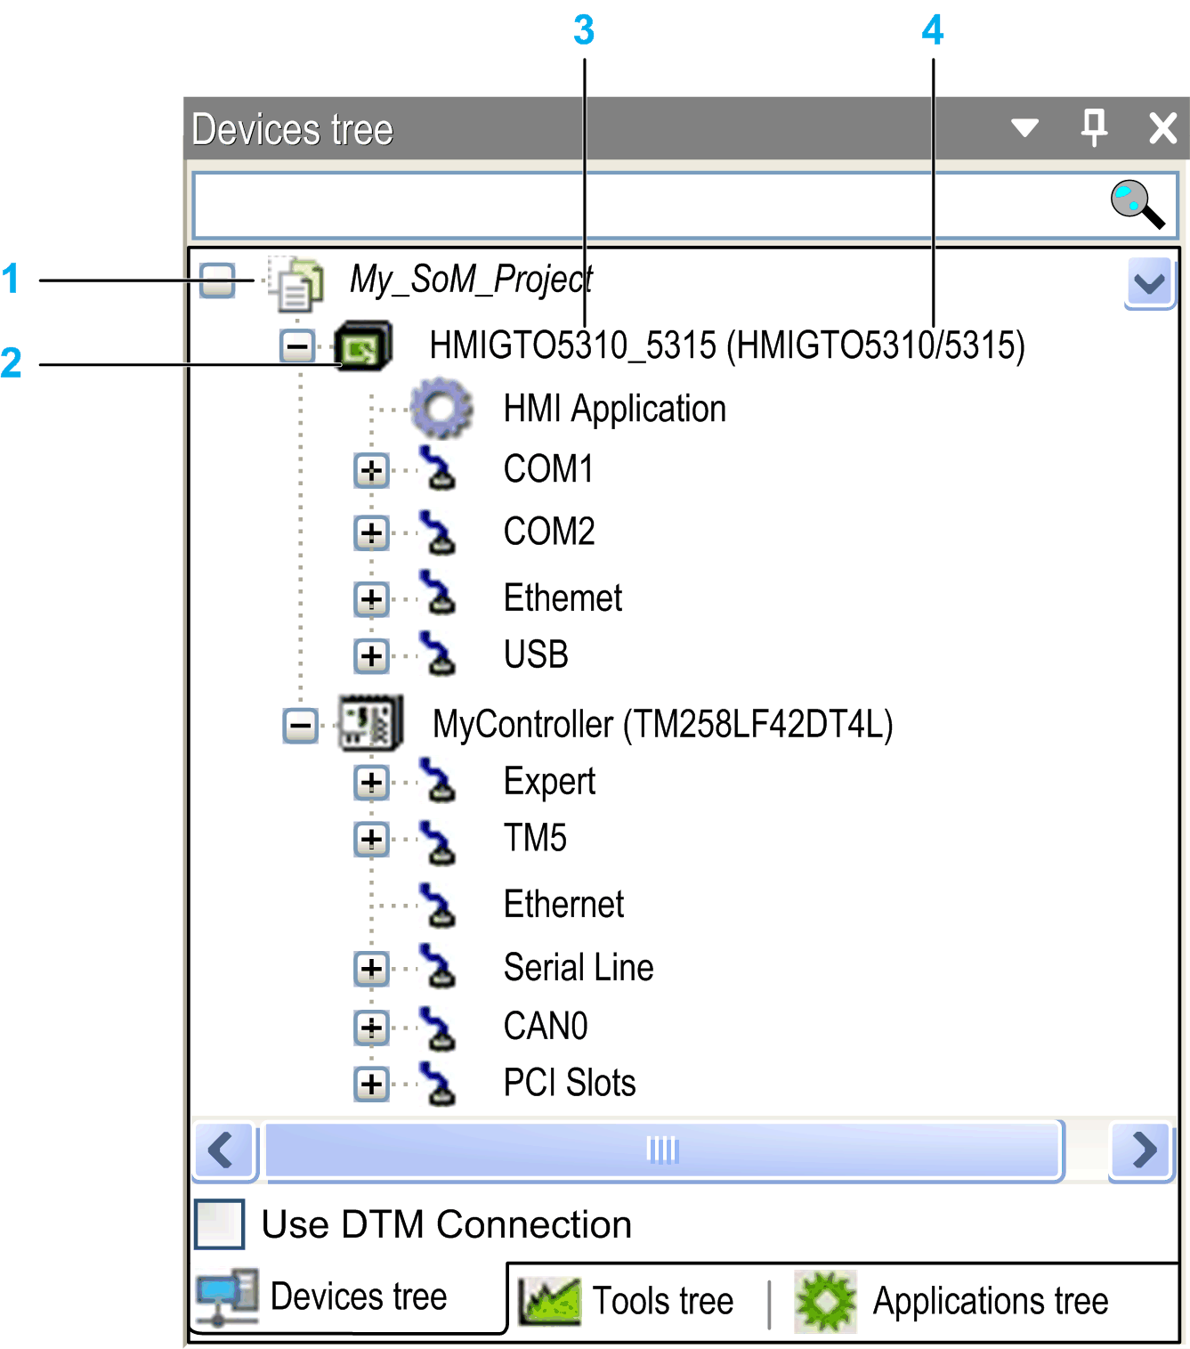Click the MyController controller icon
The image size is (1190, 1349).
[370, 723]
